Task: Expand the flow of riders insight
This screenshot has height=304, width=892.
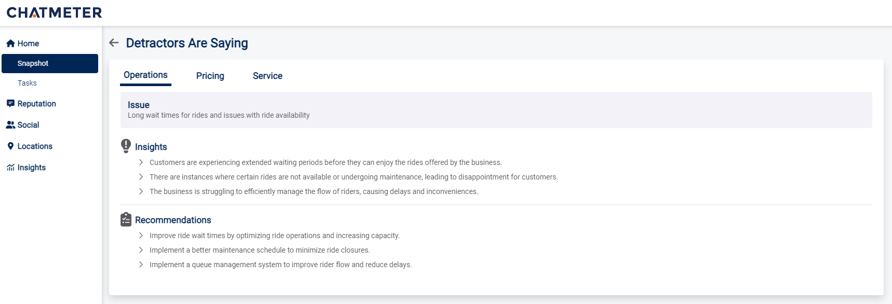Action: point(141,191)
